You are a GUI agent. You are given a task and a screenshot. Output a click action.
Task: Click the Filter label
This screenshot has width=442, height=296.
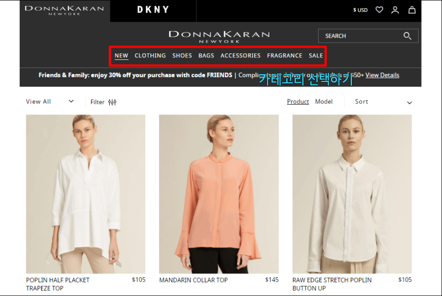(x=98, y=102)
